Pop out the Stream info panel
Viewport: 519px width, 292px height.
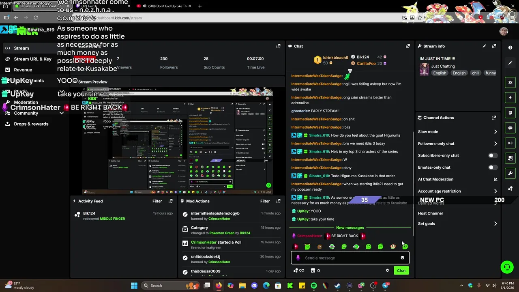point(494,46)
